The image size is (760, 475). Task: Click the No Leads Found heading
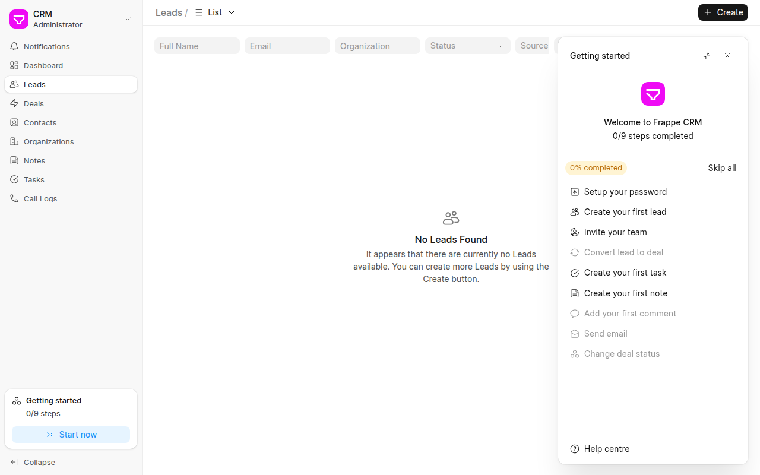coord(451,239)
